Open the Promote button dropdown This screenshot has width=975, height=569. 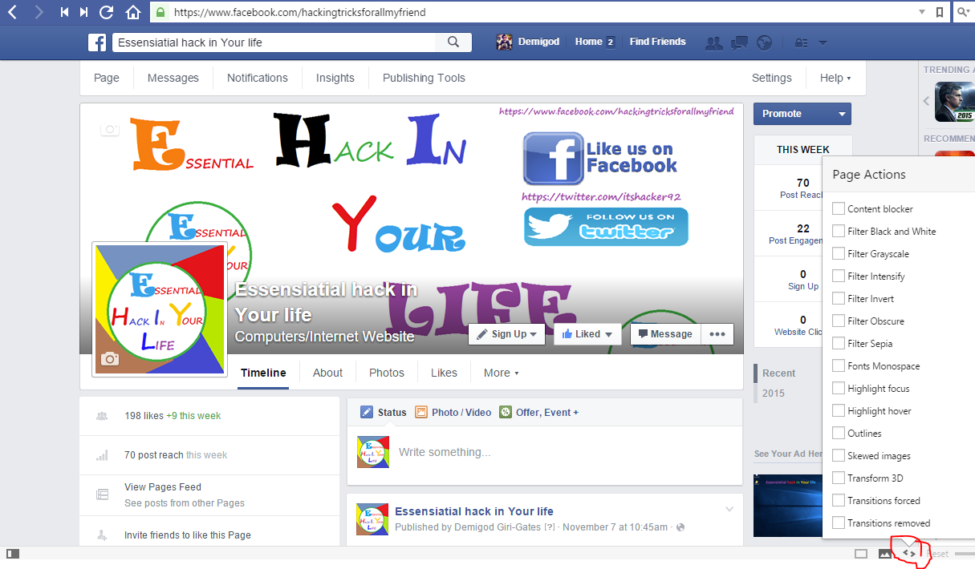click(x=842, y=114)
